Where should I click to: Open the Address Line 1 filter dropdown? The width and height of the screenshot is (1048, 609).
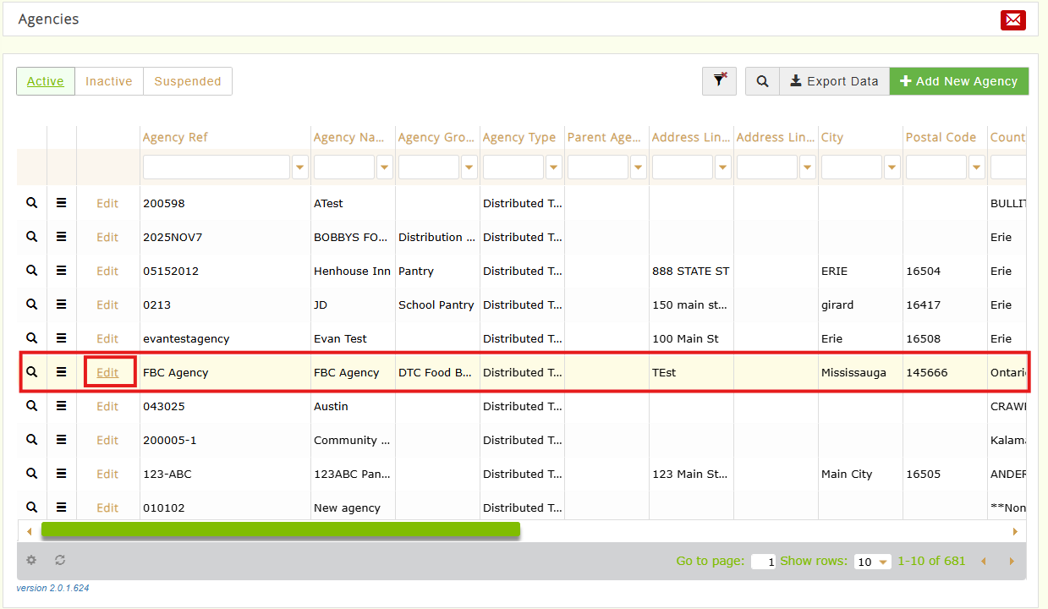[723, 167]
